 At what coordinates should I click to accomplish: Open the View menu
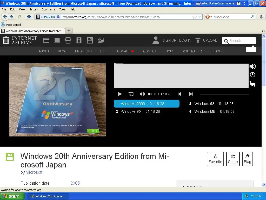(x=22, y=9)
